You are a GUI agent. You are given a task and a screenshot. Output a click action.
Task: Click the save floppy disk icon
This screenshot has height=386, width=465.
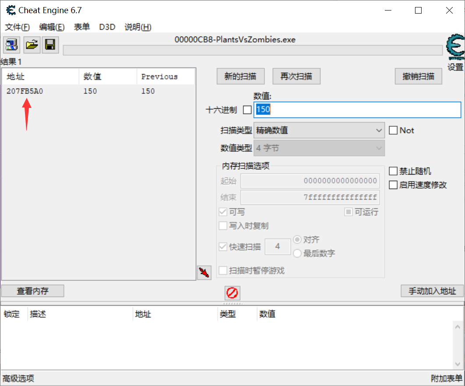50,45
